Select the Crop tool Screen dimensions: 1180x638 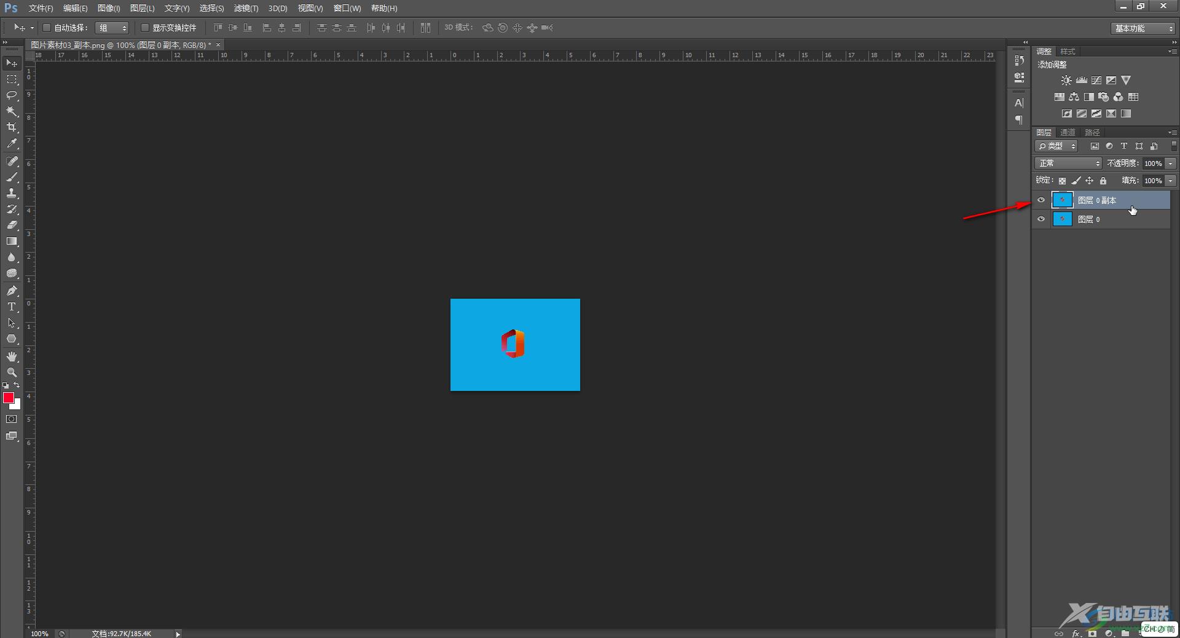pos(12,127)
